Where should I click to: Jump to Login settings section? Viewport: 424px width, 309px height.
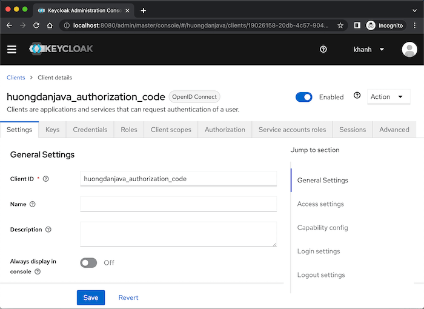(319, 251)
